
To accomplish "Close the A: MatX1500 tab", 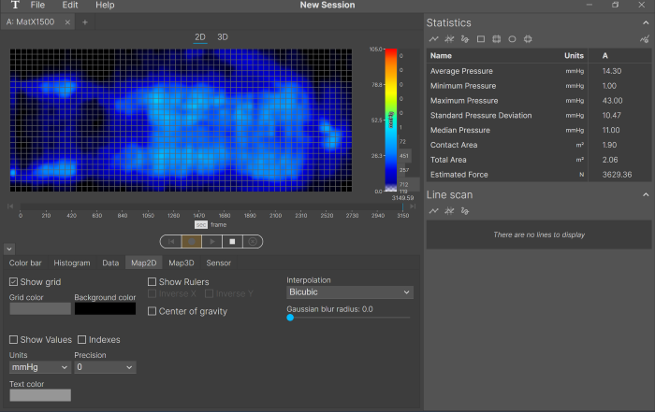I will click(67, 22).
